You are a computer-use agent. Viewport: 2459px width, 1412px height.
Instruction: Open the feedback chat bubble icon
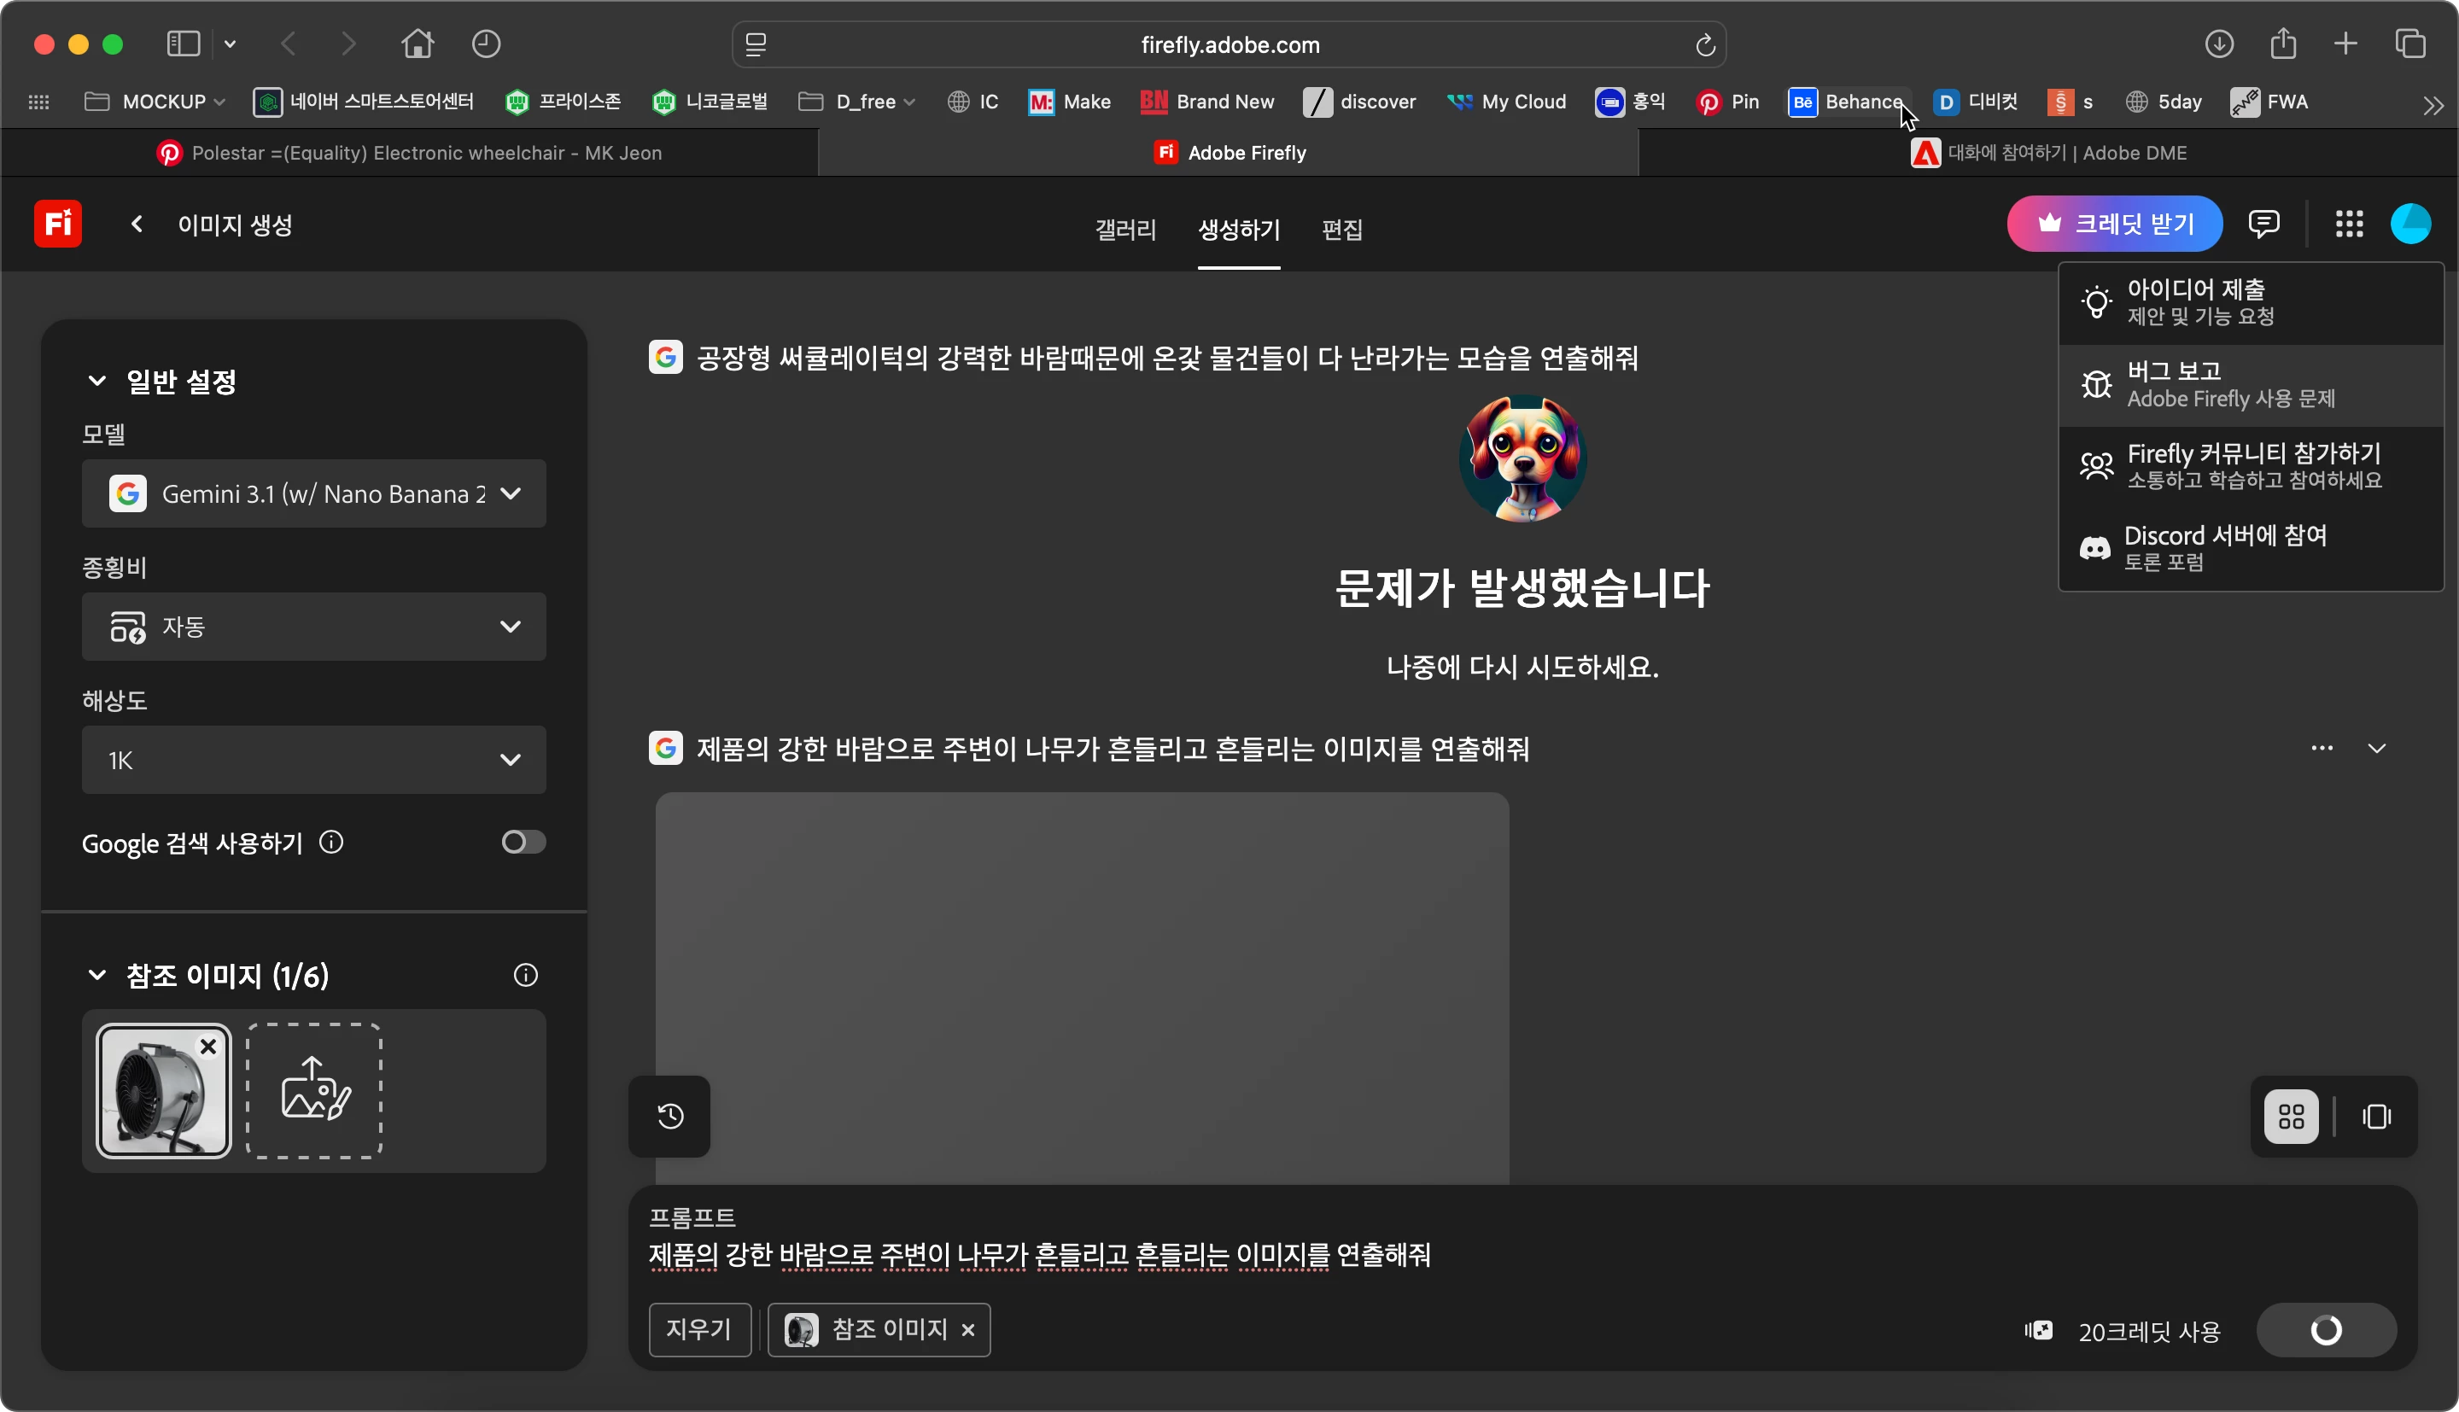coord(2263,224)
